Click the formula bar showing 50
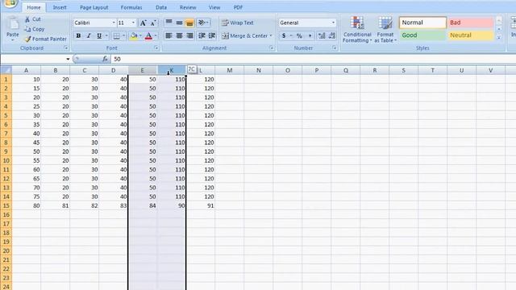 pos(313,59)
